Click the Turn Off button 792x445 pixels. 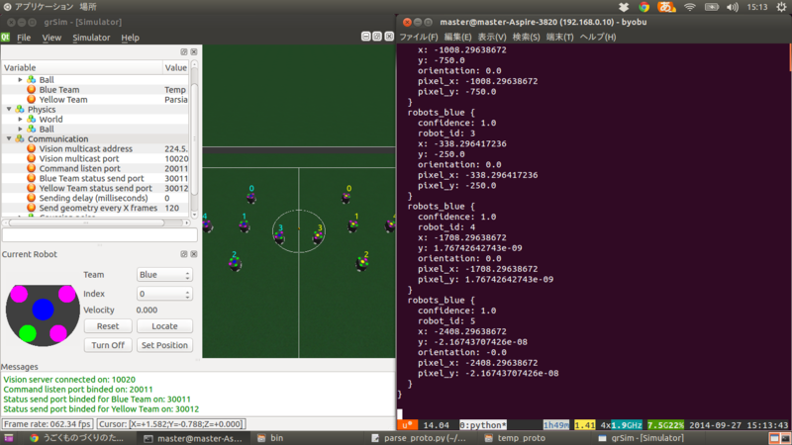coord(108,345)
